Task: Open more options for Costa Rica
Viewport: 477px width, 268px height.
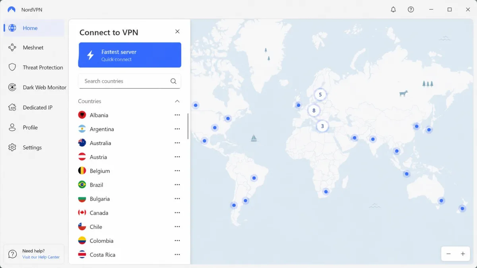Action: [177, 255]
